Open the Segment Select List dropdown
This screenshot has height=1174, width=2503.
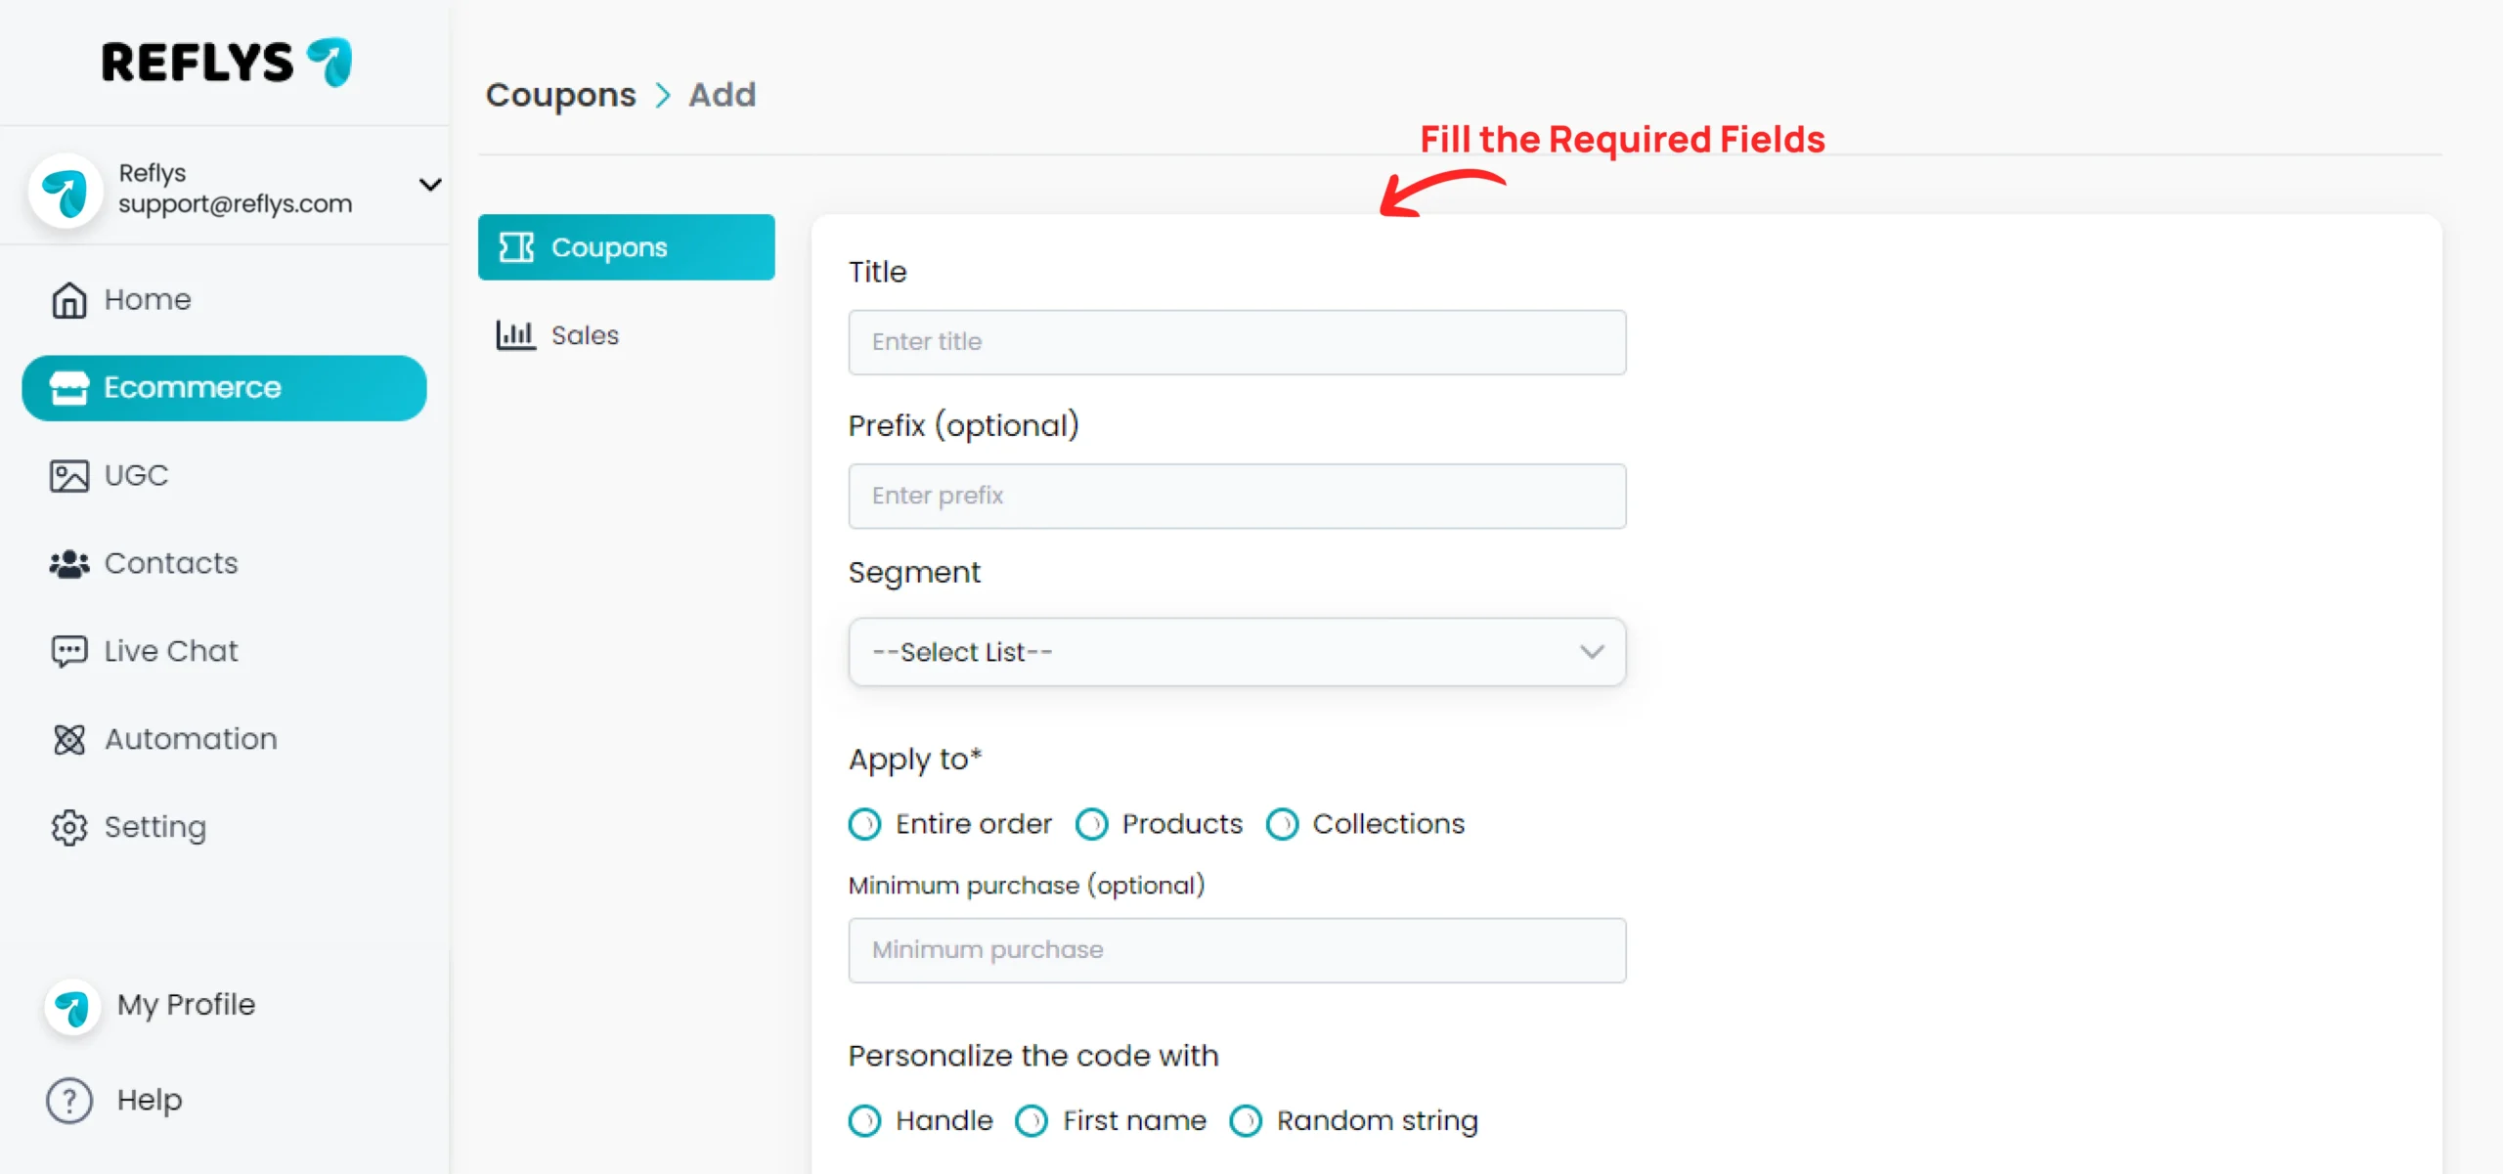pos(1237,652)
